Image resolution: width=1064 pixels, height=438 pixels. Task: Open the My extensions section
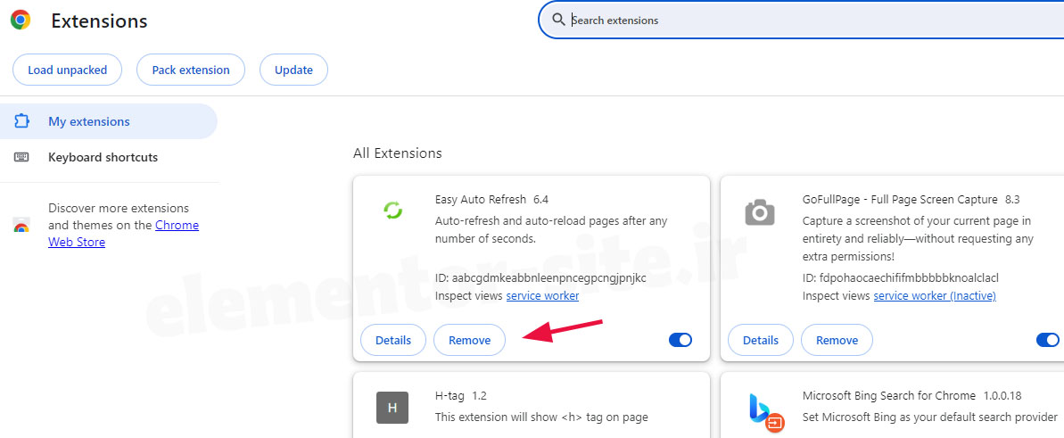(88, 121)
